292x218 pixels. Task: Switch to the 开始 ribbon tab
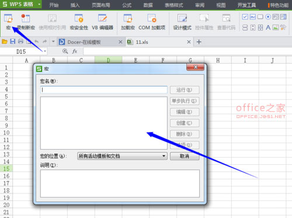tap(54, 5)
